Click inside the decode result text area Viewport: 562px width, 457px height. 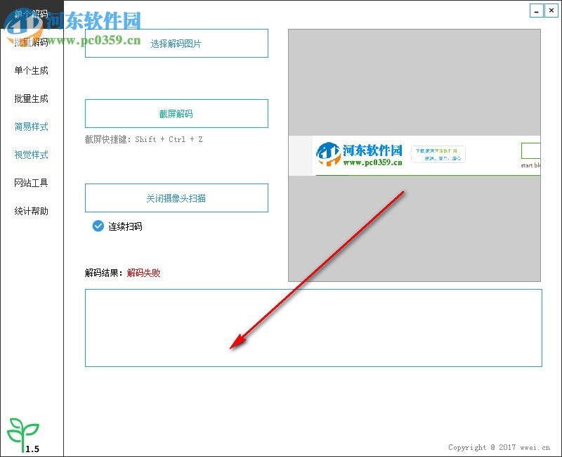[313, 328]
